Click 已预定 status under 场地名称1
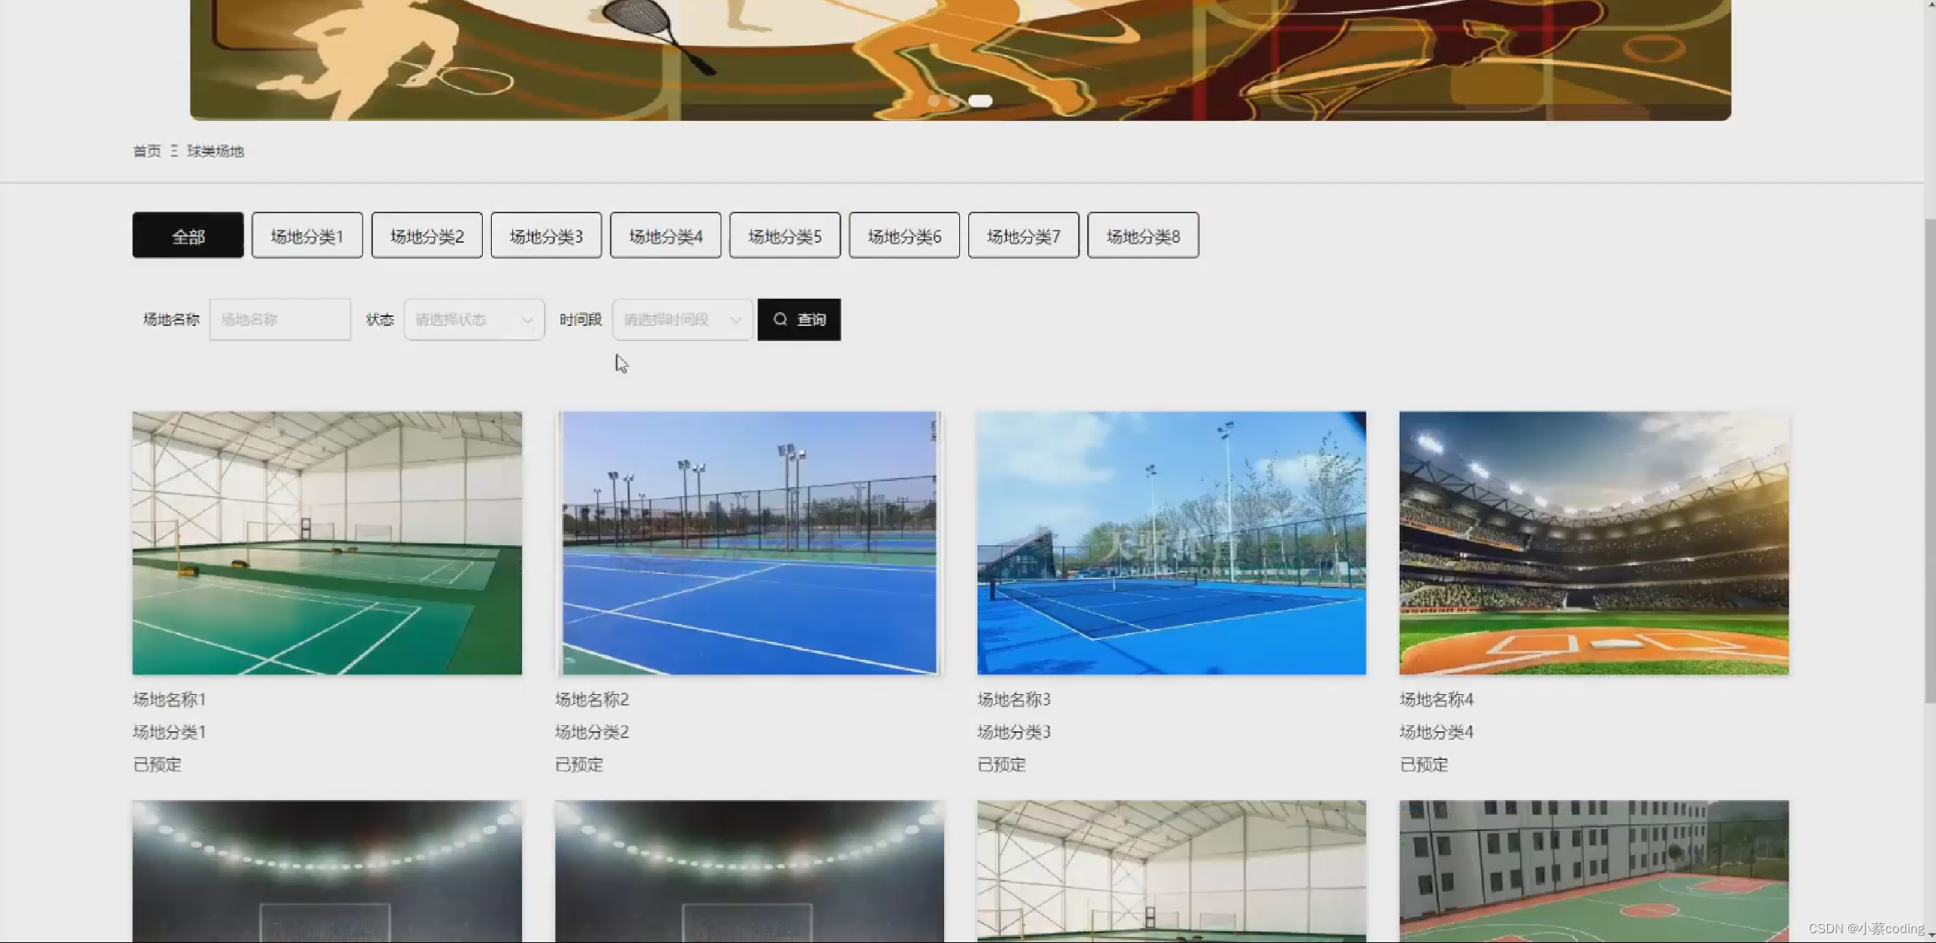This screenshot has height=943, width=1936. (x=157, y=765)
